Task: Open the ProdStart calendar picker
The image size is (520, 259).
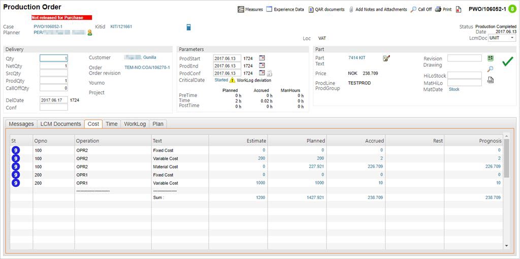Action: point(262,58)
